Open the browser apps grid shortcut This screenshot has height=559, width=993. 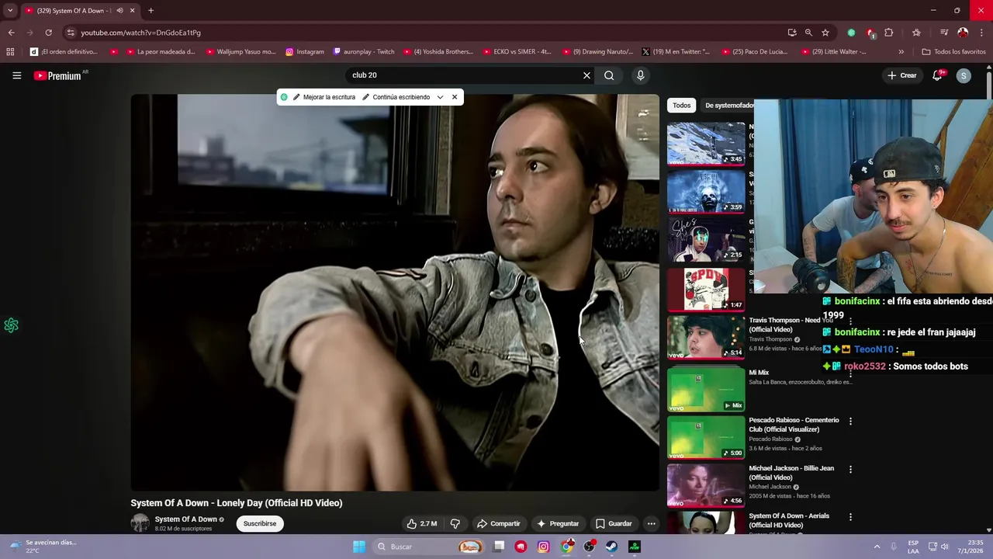coord(10,52)
